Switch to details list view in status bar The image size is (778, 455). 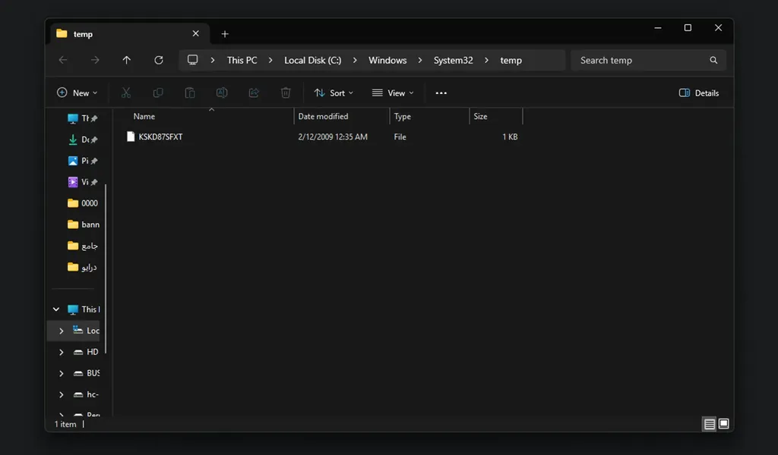tap(709, 424)
